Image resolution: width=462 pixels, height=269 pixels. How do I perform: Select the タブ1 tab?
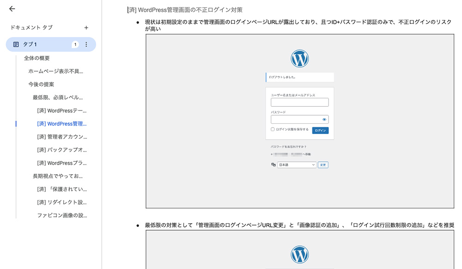point(32,43)
